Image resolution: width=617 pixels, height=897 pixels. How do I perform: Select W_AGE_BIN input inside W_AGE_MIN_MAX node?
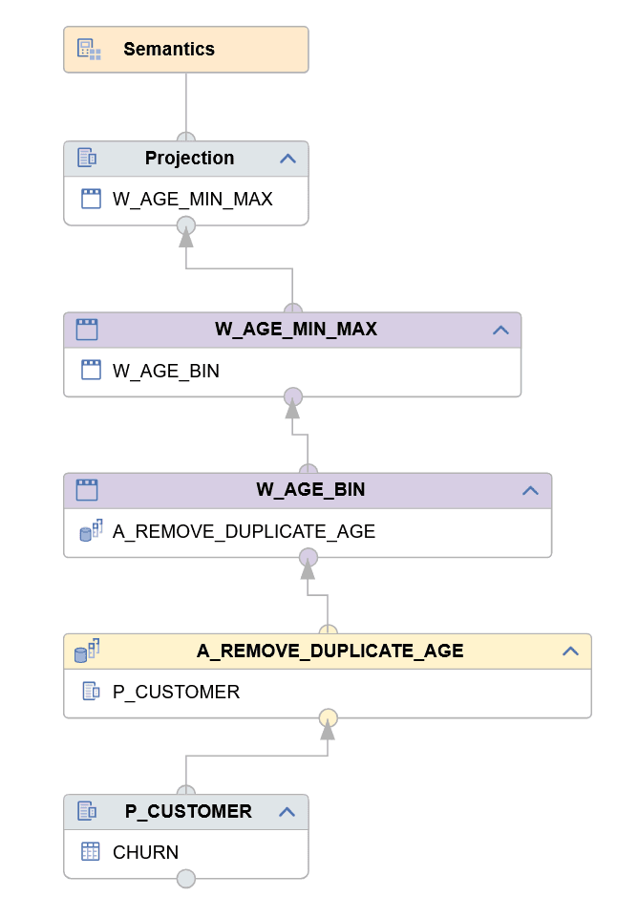(166, 371)
